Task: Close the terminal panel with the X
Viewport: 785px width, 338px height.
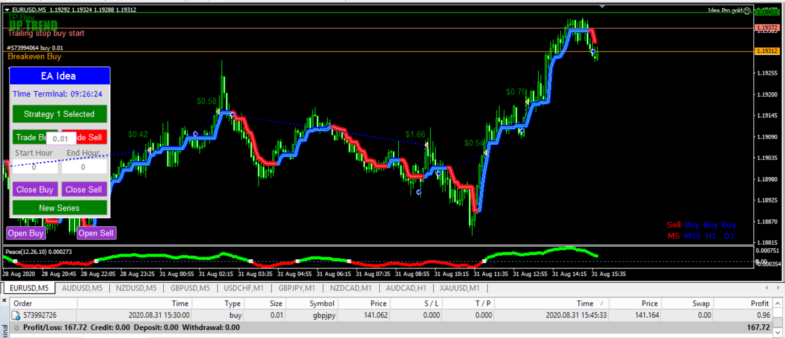Action: pos(4,301)
